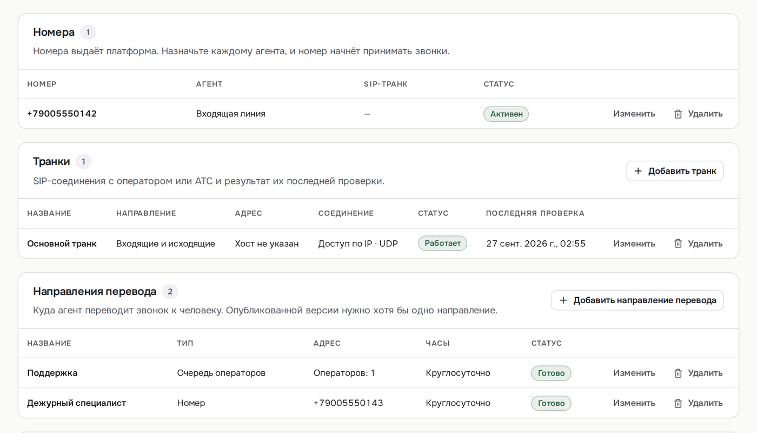
Task: Click Очередь операторов type cell
Action: 221,373
